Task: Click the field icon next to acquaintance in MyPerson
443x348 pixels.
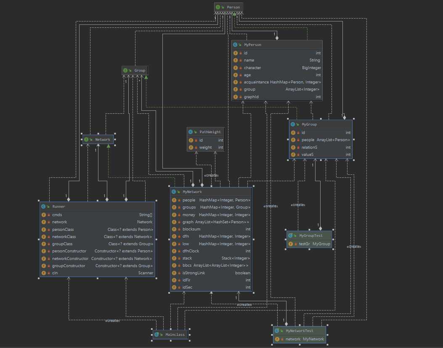Action: tap(235, 82)
